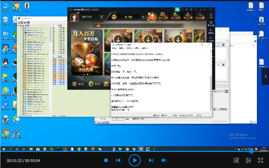Enter fullscreen mode in the video player
The image size is (269, 168).
coord(261,160)
